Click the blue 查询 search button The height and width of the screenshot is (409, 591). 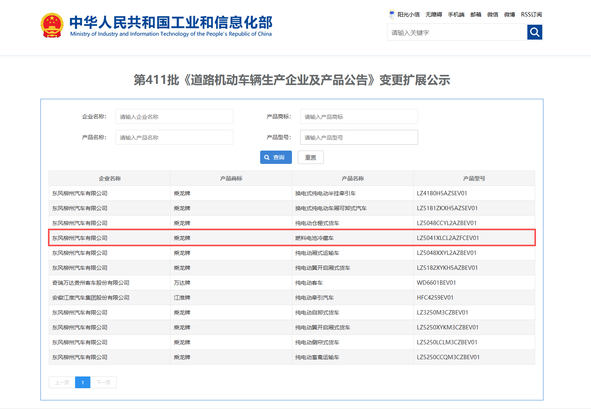tap(276, 157)
